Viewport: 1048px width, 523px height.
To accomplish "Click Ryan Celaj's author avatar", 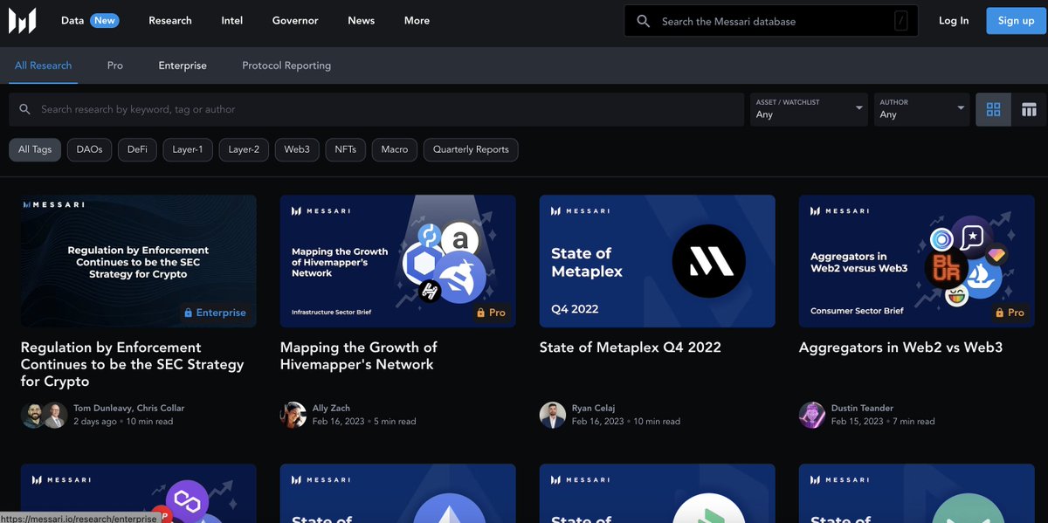I will pyautogui.click(x=553, y=416).
